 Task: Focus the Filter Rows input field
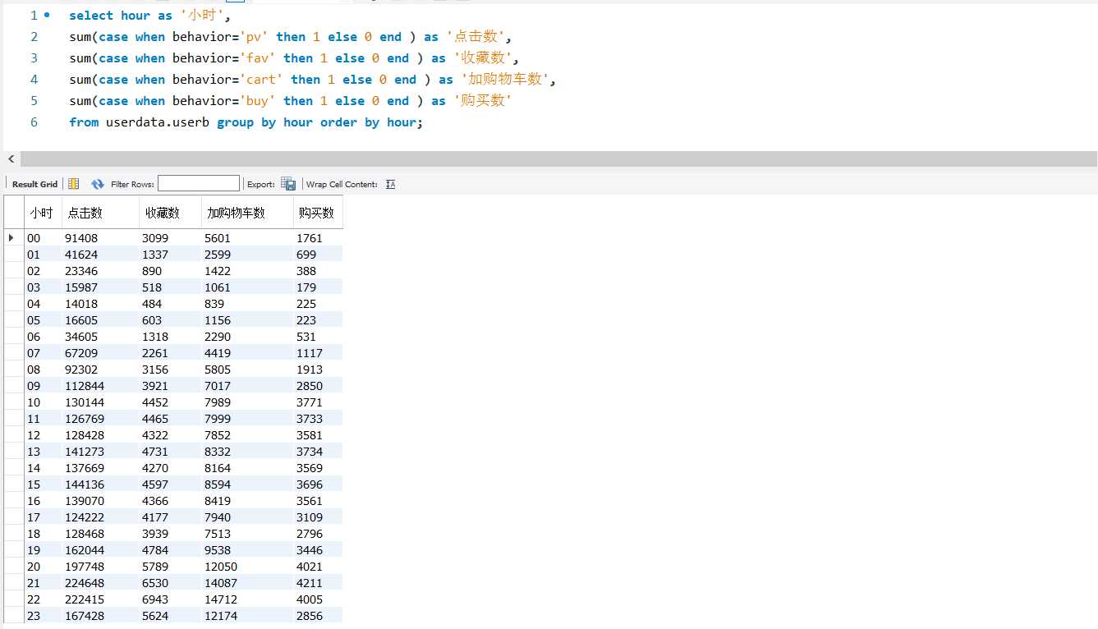pyautogui.click(x=199, y=184)
